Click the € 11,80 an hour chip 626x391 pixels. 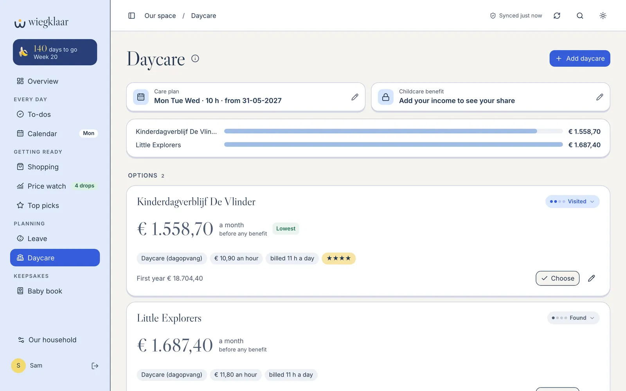click(x=236, y=375)
